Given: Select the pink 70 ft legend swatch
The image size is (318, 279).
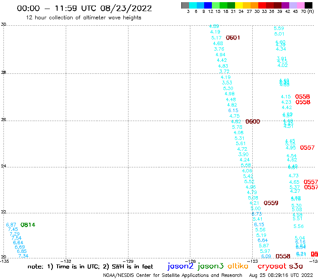Looking at the screenshot, I should [x=300, y=5].
